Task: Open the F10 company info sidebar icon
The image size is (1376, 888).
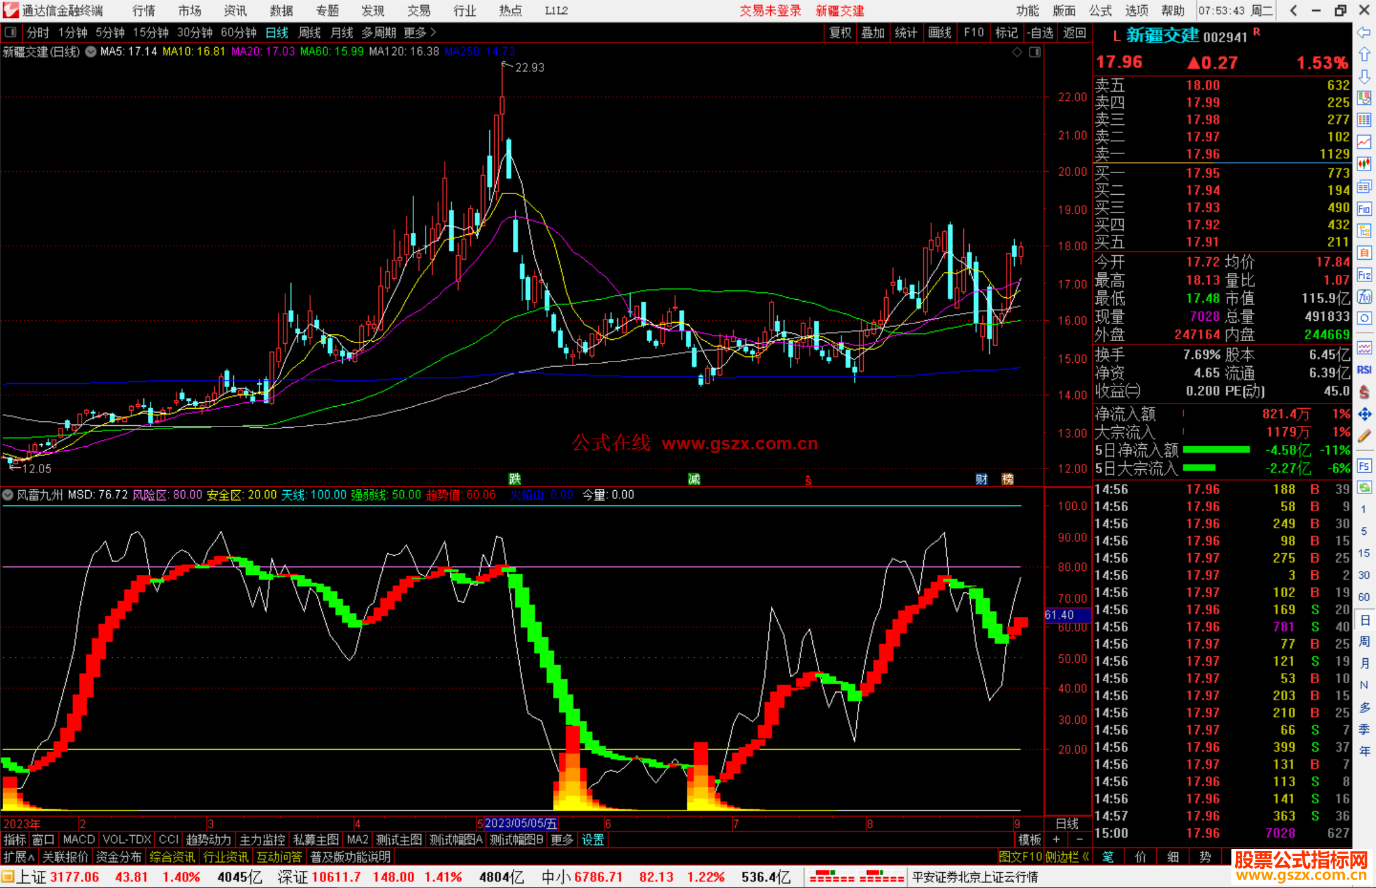Action: coord(1364,209)
